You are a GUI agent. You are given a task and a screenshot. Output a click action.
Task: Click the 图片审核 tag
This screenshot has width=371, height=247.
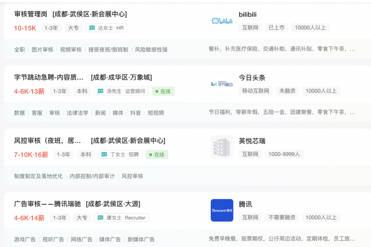[x=43, y=50]
